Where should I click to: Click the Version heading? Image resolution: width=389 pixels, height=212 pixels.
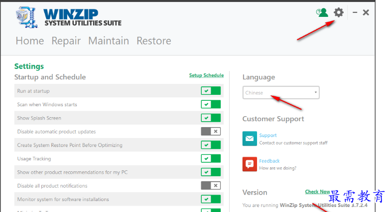255,193
